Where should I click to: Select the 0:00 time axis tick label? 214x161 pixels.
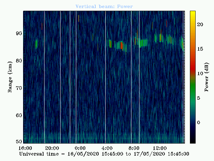point(80,148)
